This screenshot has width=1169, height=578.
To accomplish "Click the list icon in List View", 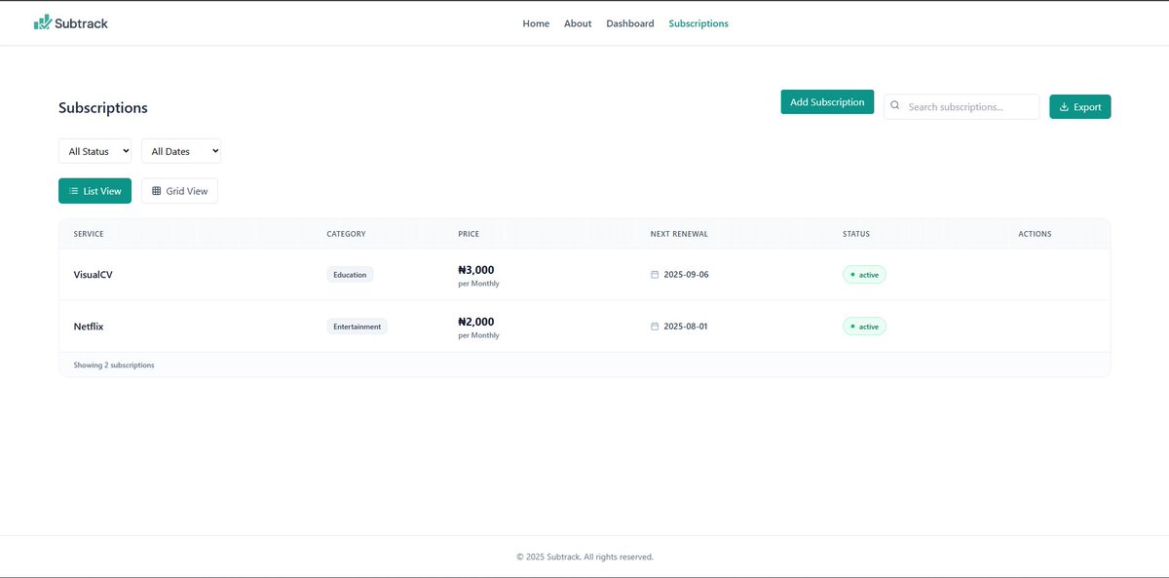I will click(73, 191).
